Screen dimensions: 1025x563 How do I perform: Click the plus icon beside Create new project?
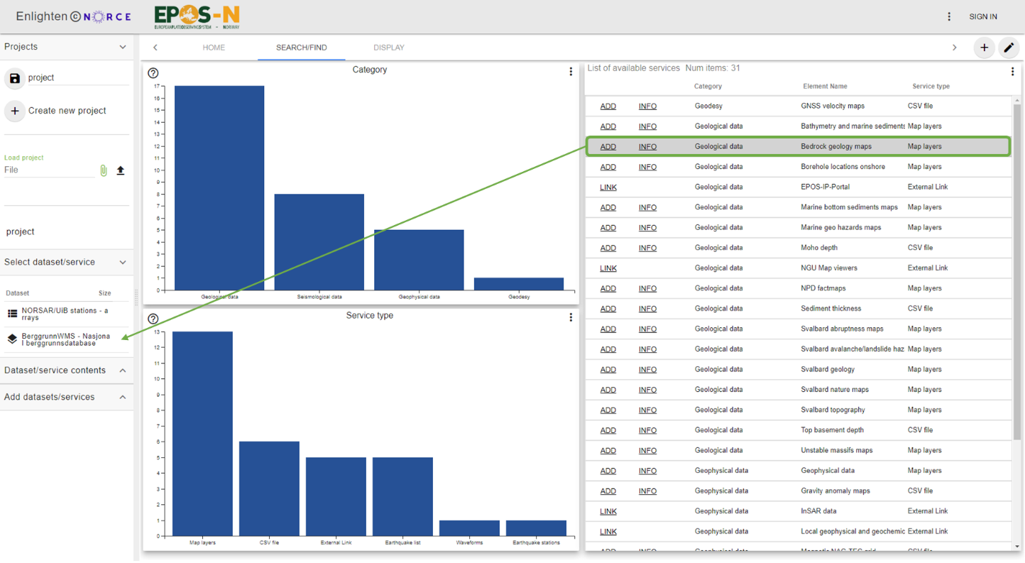pos(15,111)
